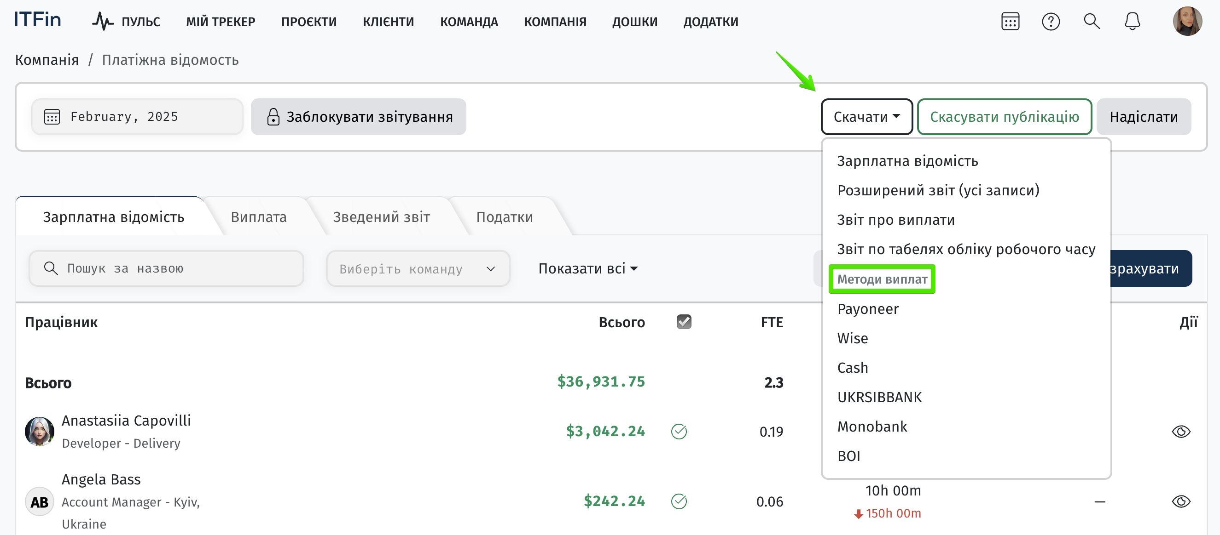1220x535 pixels.
Task: Download Зарплатна відомість from dropdown menu
Action: 907,161
